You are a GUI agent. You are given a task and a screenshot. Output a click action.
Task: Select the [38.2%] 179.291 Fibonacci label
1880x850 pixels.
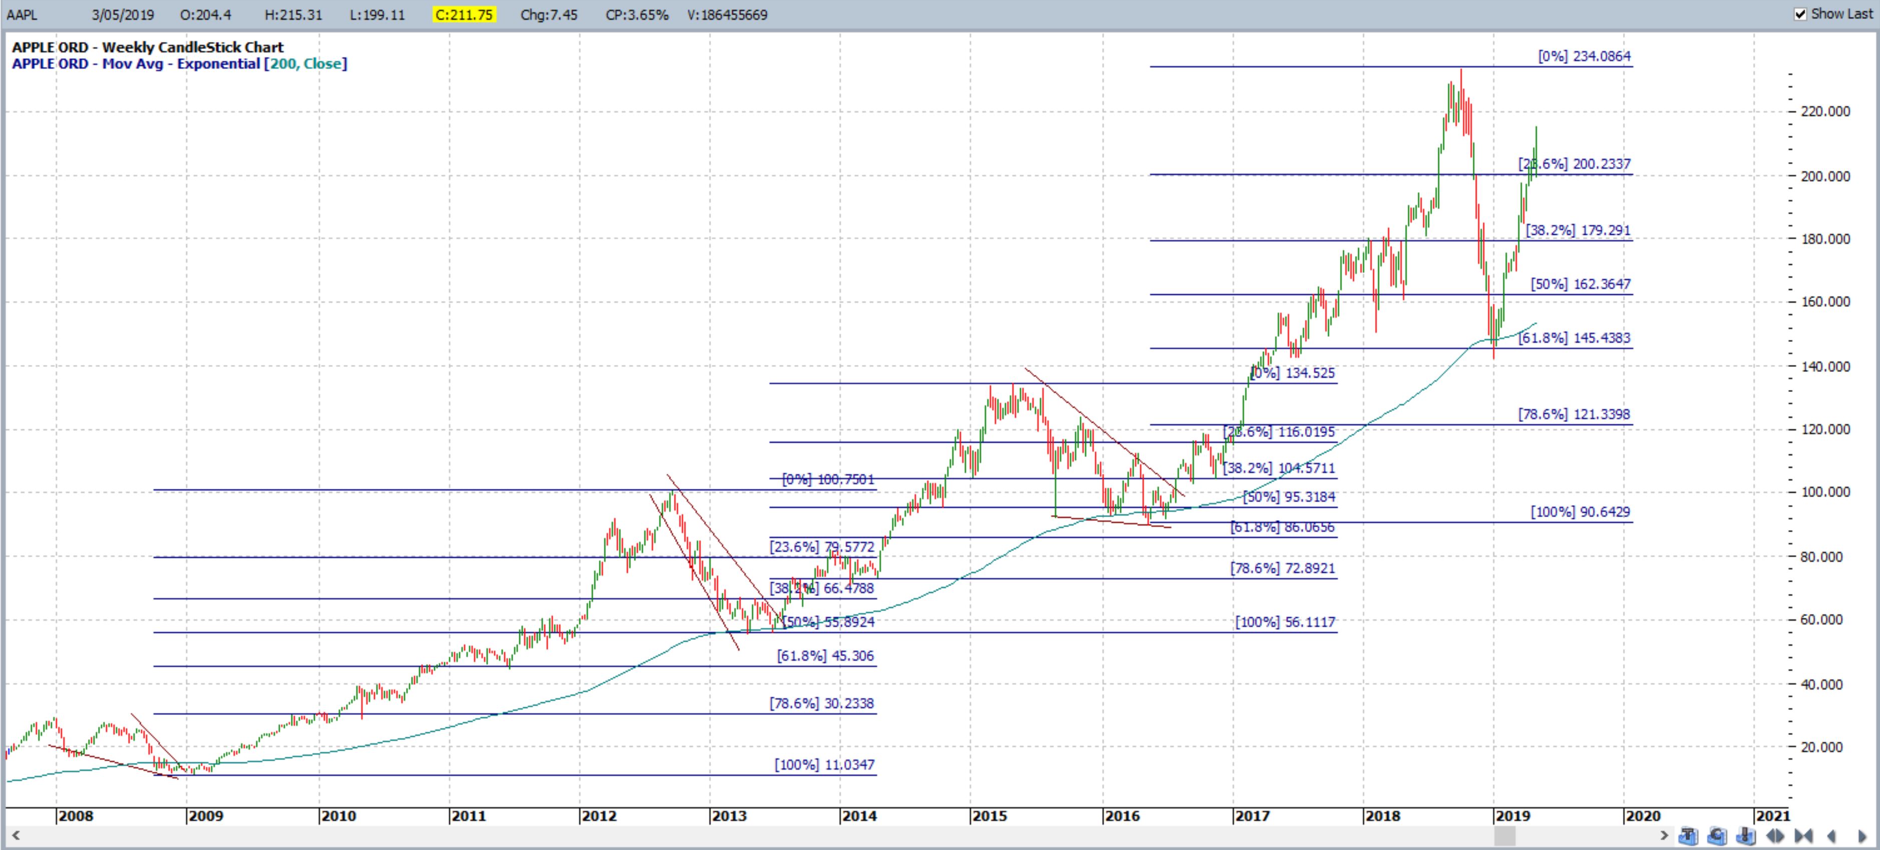click(1578, 231)
